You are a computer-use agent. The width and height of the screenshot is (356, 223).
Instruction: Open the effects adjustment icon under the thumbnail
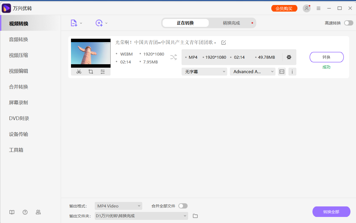pos(103,71)
